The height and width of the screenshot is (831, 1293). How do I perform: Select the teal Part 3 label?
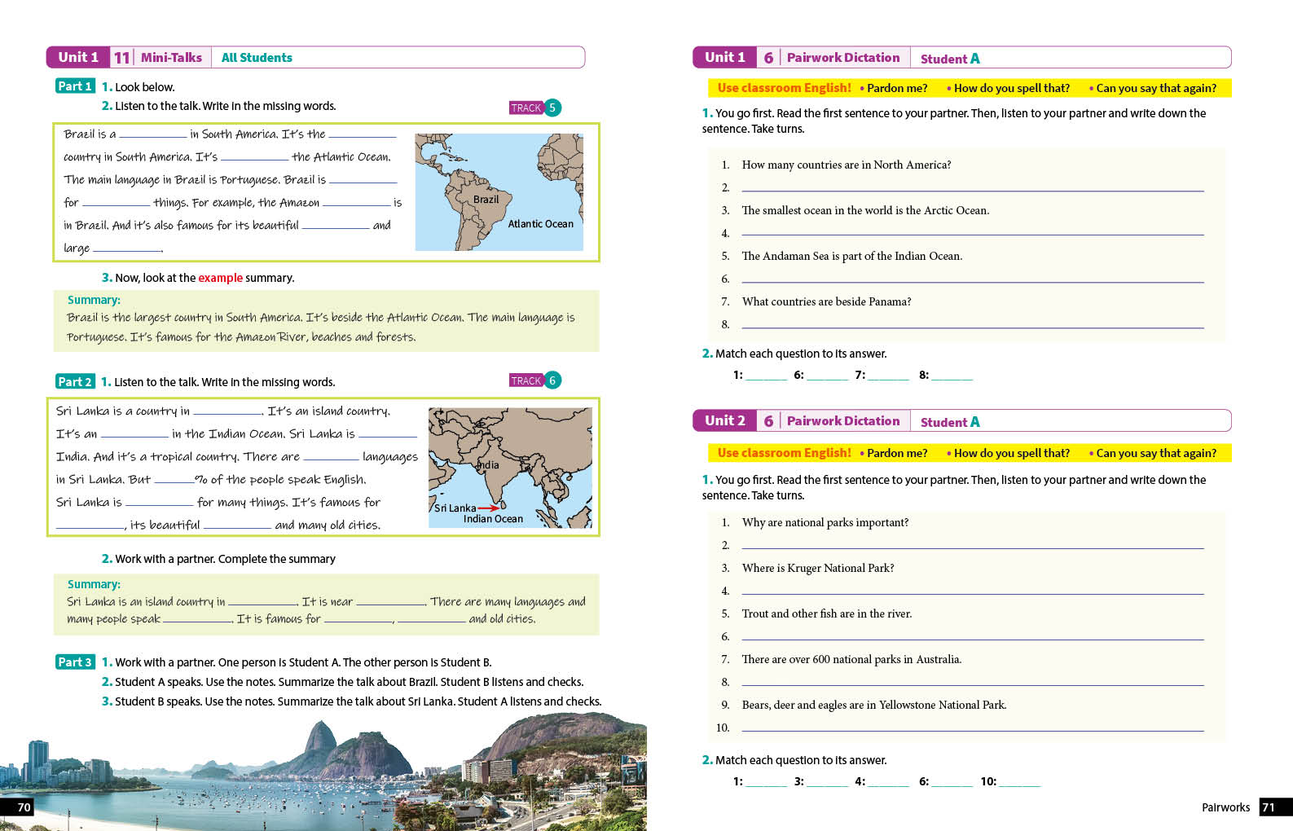point(75,662)
